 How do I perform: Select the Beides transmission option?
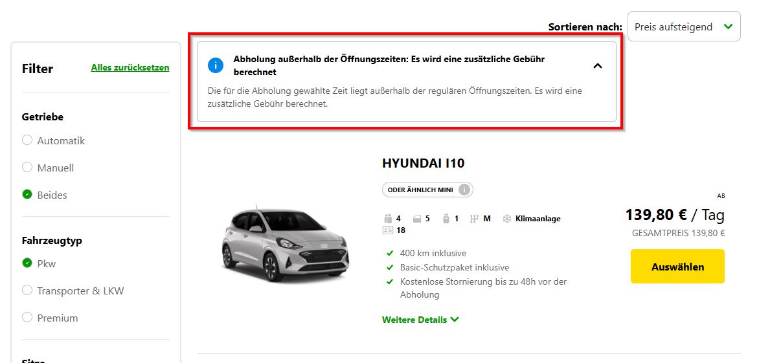click(x=45, y=195)
